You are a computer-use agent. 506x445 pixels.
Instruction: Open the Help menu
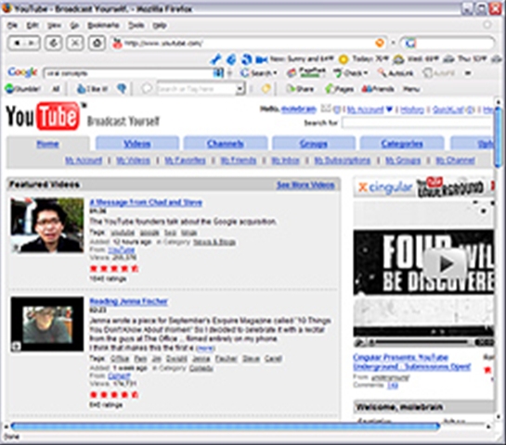[160, 25]
